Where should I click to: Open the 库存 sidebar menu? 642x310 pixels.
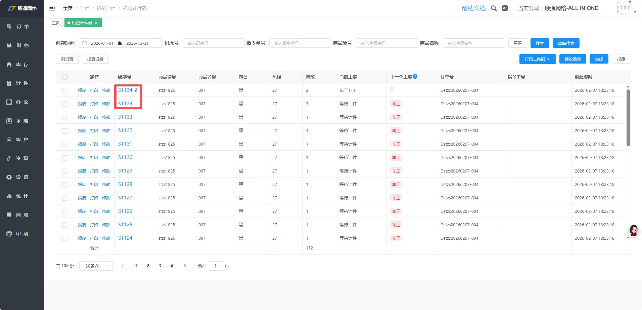(22, 64)
